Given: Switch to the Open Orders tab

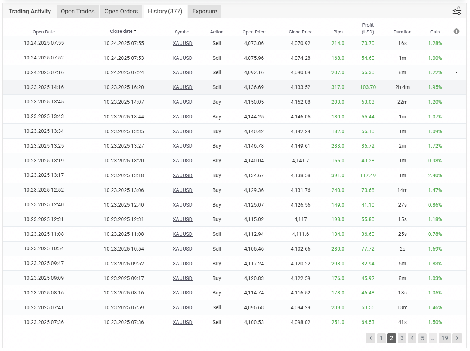Looking at the screenshot, I should point(121,11).
